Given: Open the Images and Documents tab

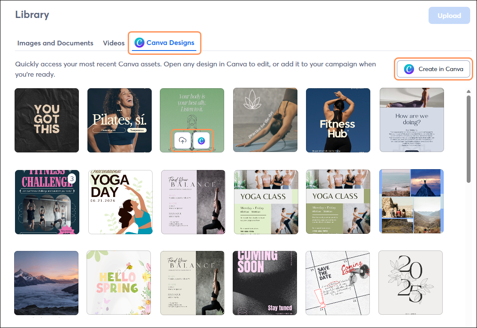Looking at the screenshot, I should click(55, 43).
